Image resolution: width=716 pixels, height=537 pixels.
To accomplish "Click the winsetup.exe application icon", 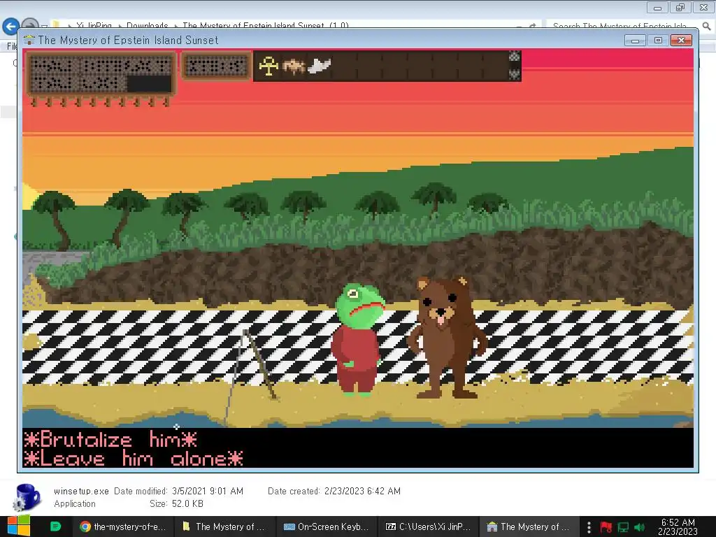I will [27, 497].
